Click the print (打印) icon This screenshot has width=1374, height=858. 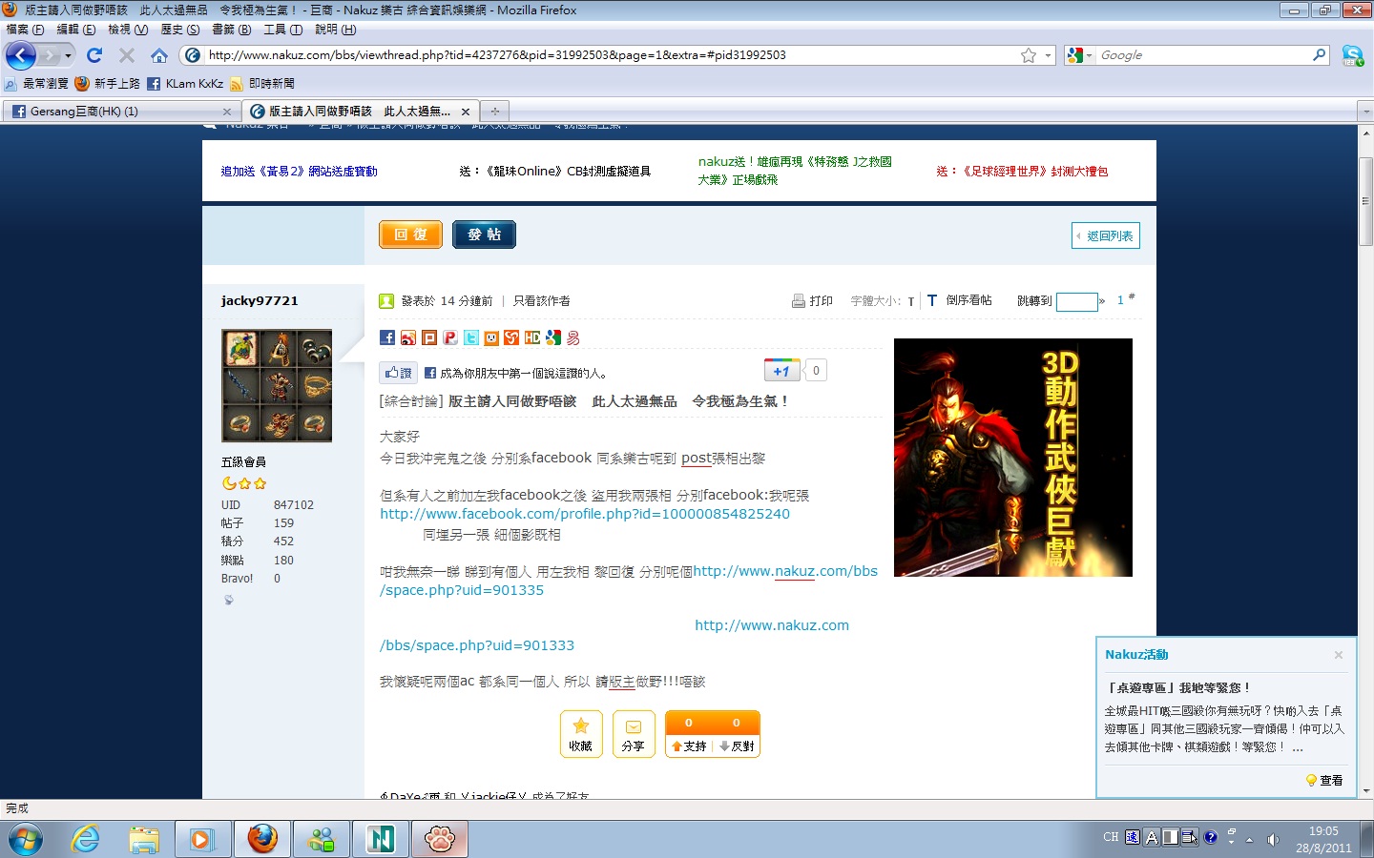tap(799, 301)
